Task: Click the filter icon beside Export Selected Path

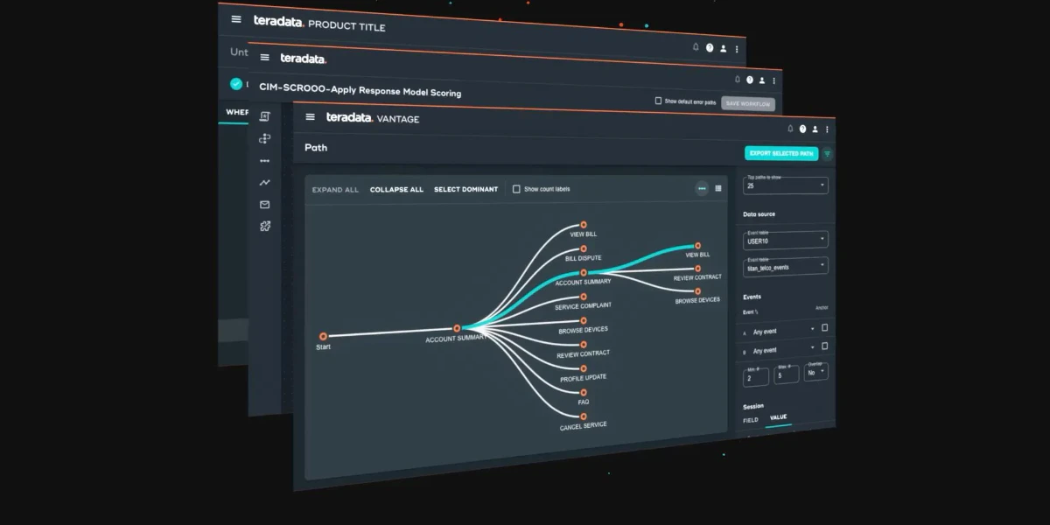Action: pyautogui.click(x=827, y=154)
